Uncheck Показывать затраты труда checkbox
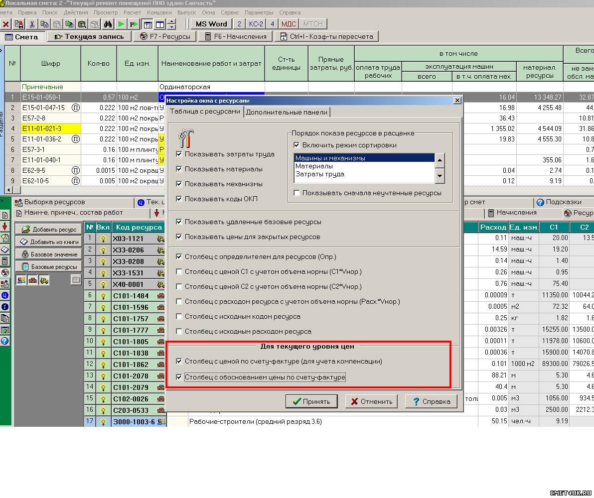 (179, 154)
